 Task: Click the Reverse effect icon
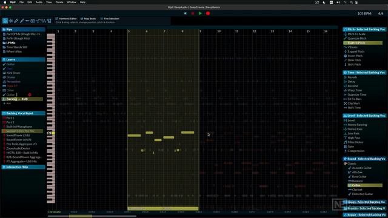coord(345,86)
